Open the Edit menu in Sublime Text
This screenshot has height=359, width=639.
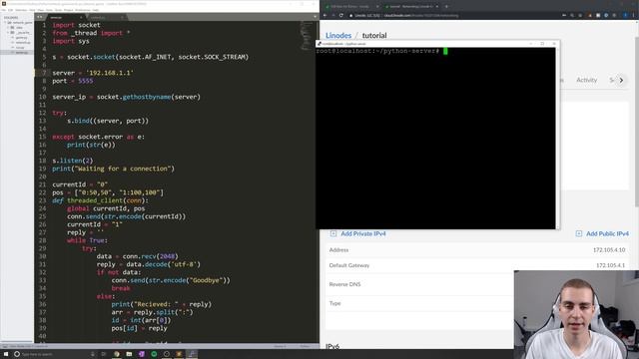click(x=11, y=10)
